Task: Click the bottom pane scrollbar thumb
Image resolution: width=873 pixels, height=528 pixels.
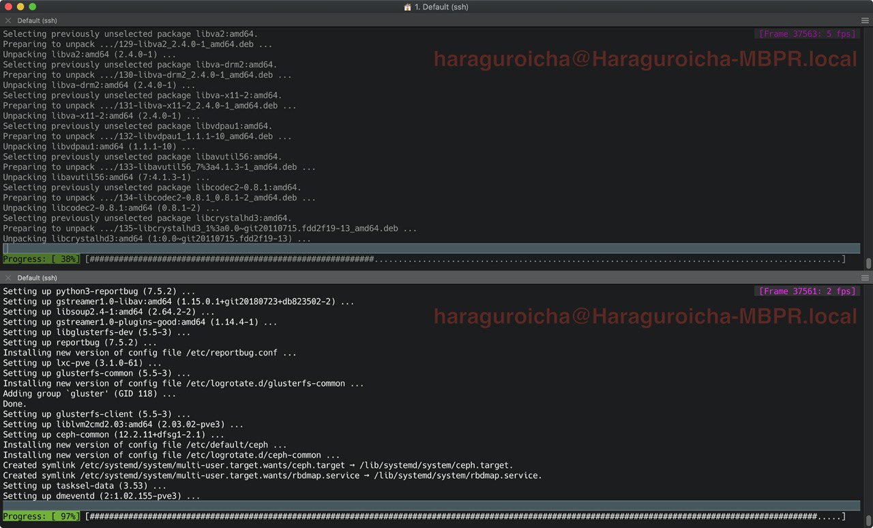Action: coord(868,519)
